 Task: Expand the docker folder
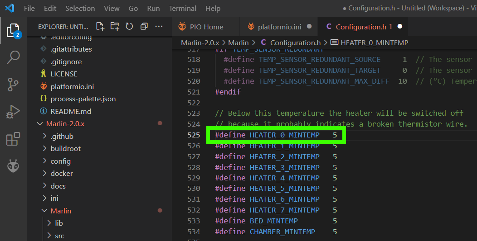[x=62, y=173]
